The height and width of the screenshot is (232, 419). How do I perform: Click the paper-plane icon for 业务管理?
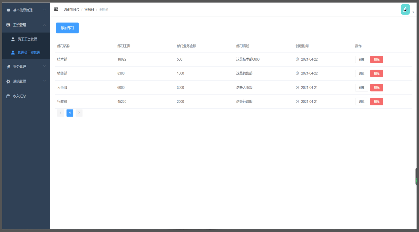[9, 66]
